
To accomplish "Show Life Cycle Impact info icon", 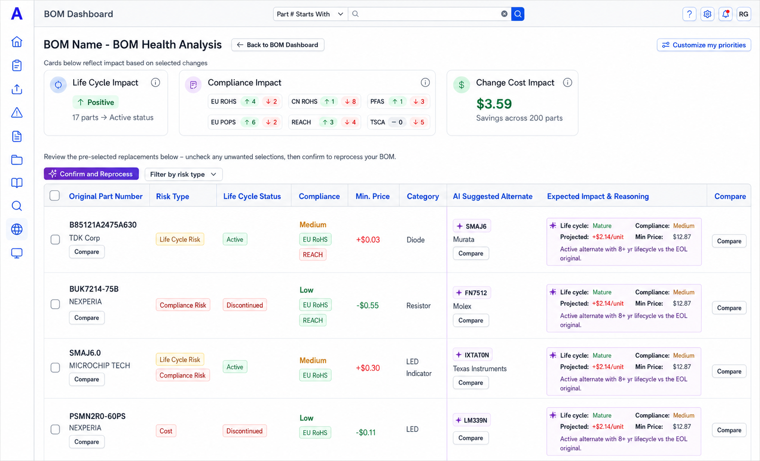I will click(x=155, y=83).
